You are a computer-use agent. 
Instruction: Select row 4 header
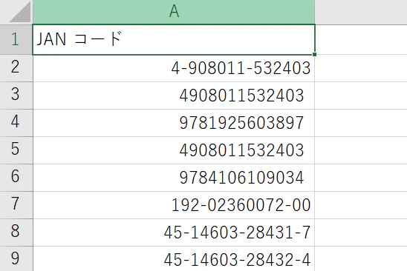[16, 123]
